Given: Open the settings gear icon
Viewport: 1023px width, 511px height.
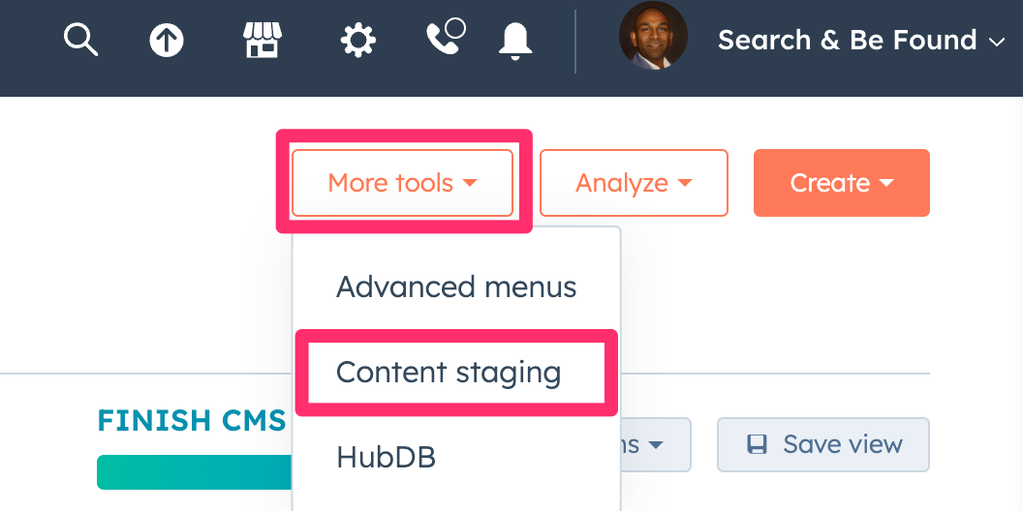Looking at the screenshot, I should 358,40.
